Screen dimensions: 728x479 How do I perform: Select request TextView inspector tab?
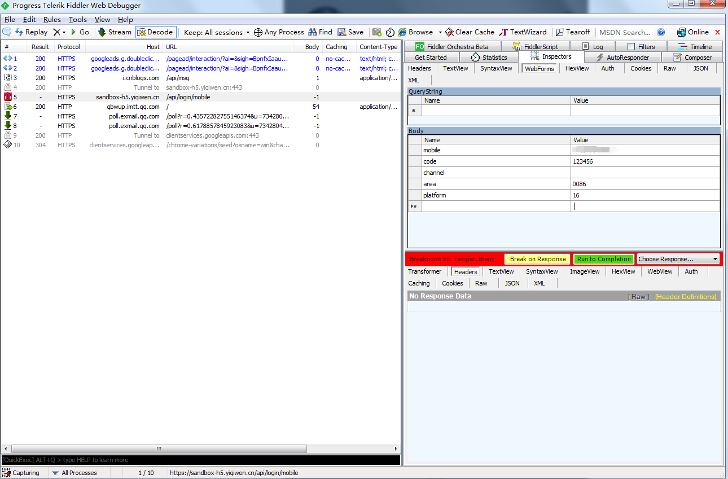point(455,68)
